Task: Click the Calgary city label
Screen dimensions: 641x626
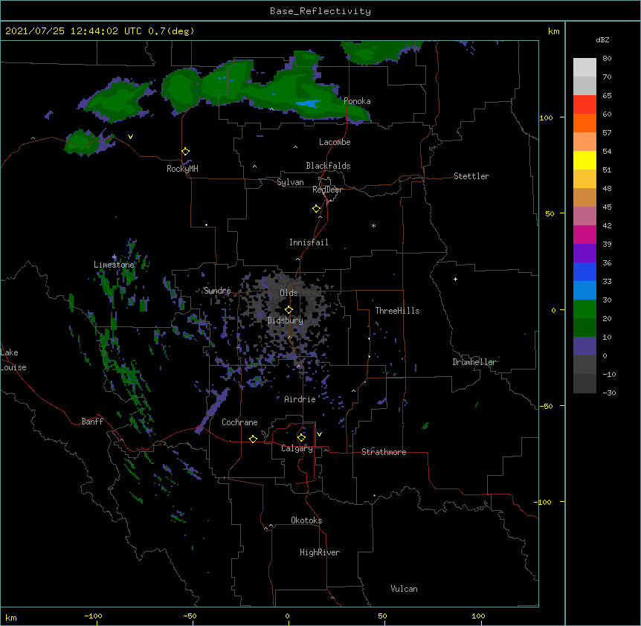Action: pyautogui.click(x=297, y=448)
